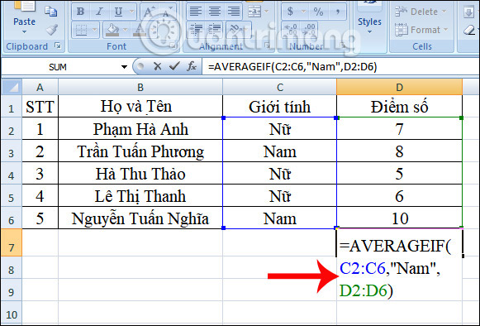
Task: Toggle Align Text Left
Action: (195, 12)
